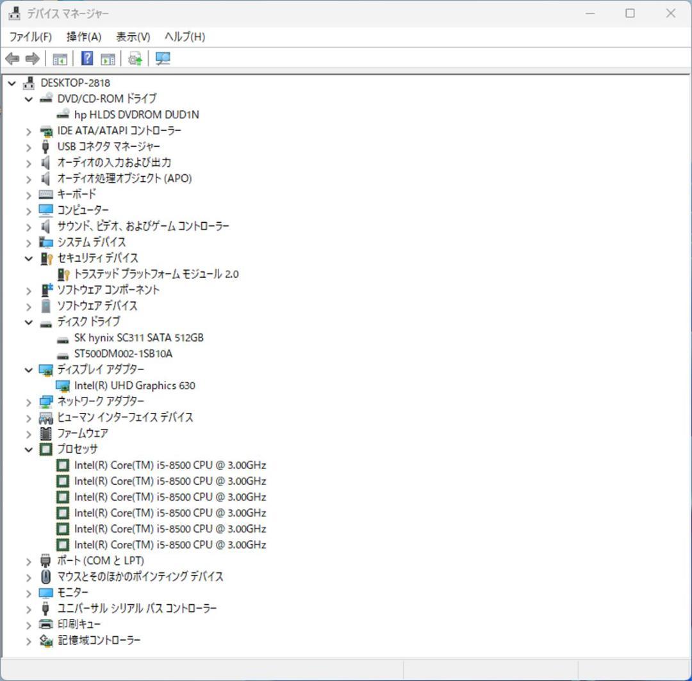This screenshot has height=681, width=692.
Task: Click the IDE ATA/ATAPI コントローラー icon
Action: 46,131
